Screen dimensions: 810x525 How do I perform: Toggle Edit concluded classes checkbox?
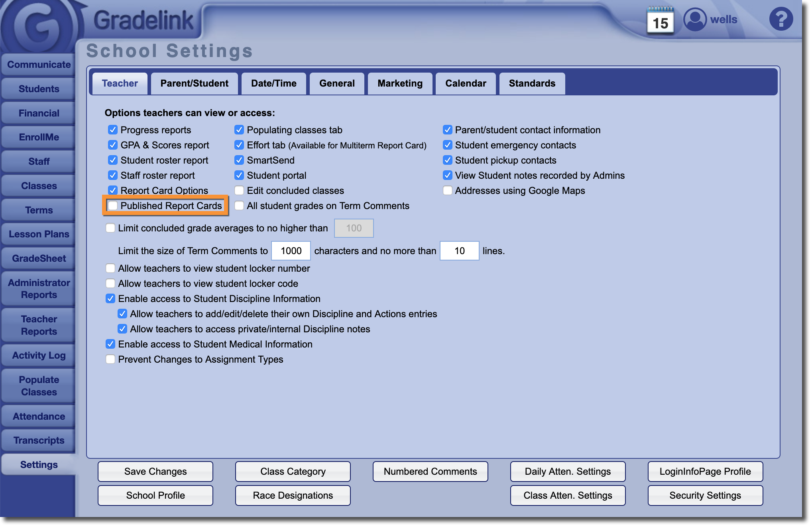[239, 191]
